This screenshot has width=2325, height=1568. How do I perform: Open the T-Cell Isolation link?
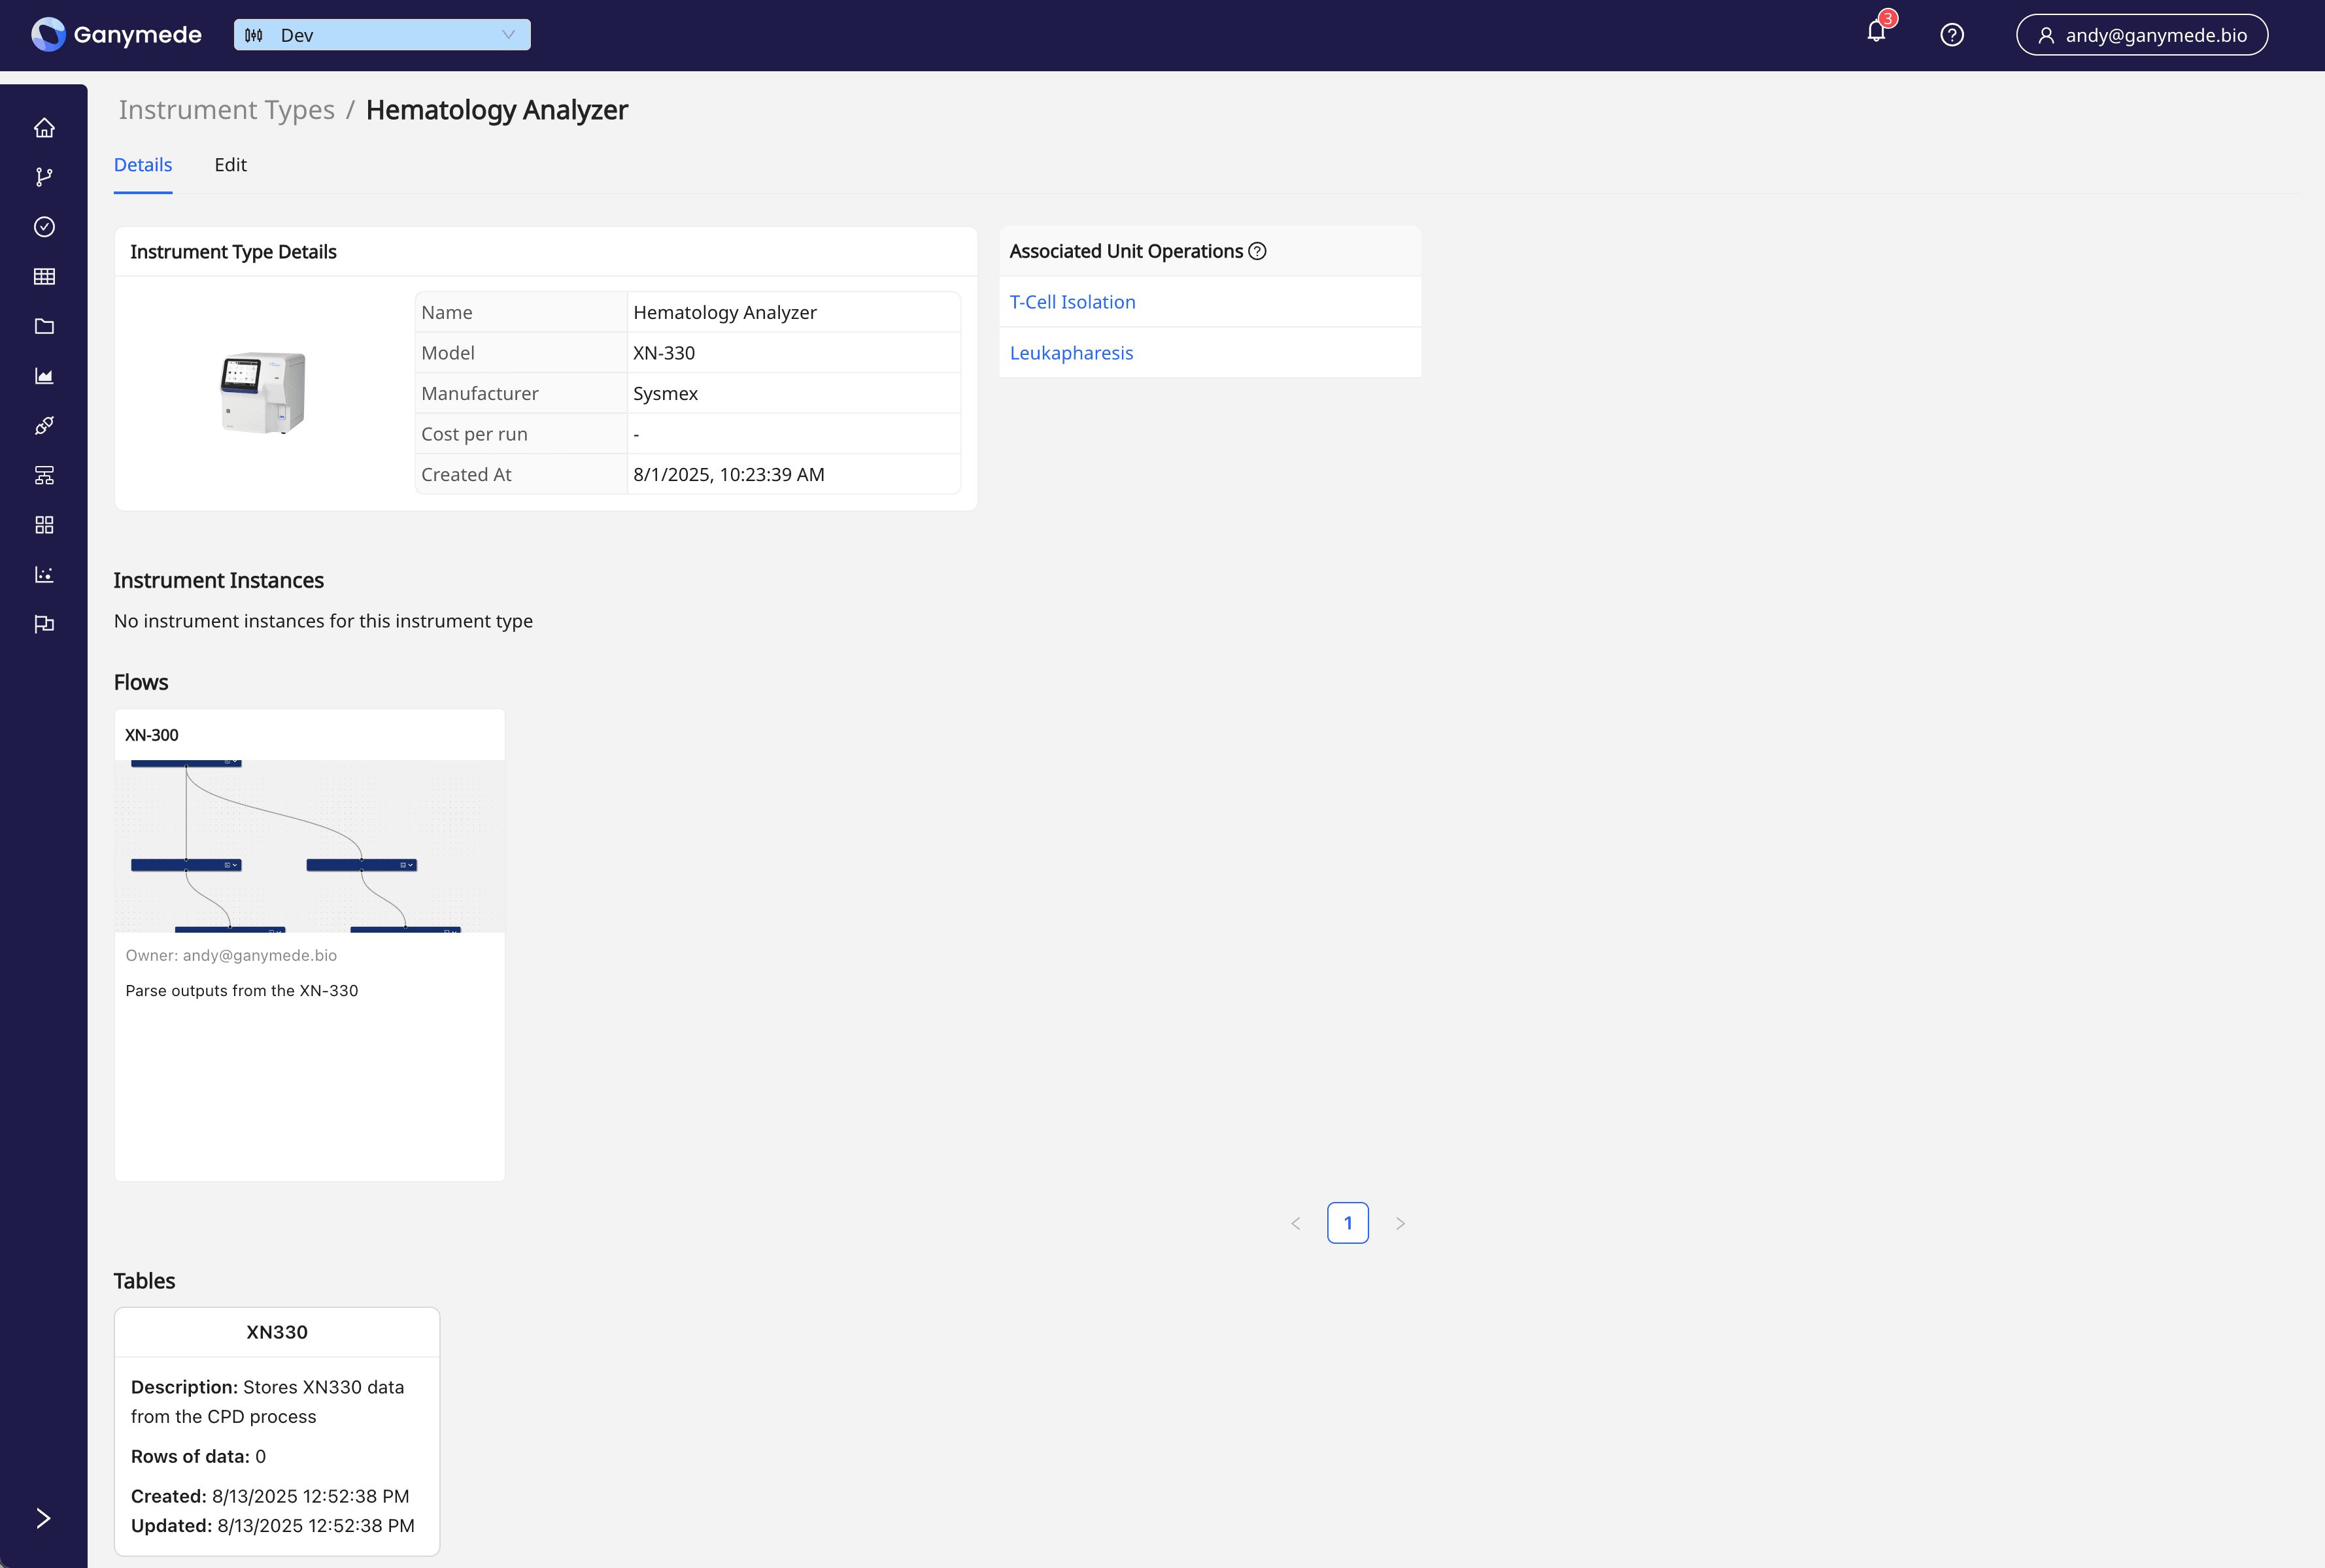click(1072, 302)
